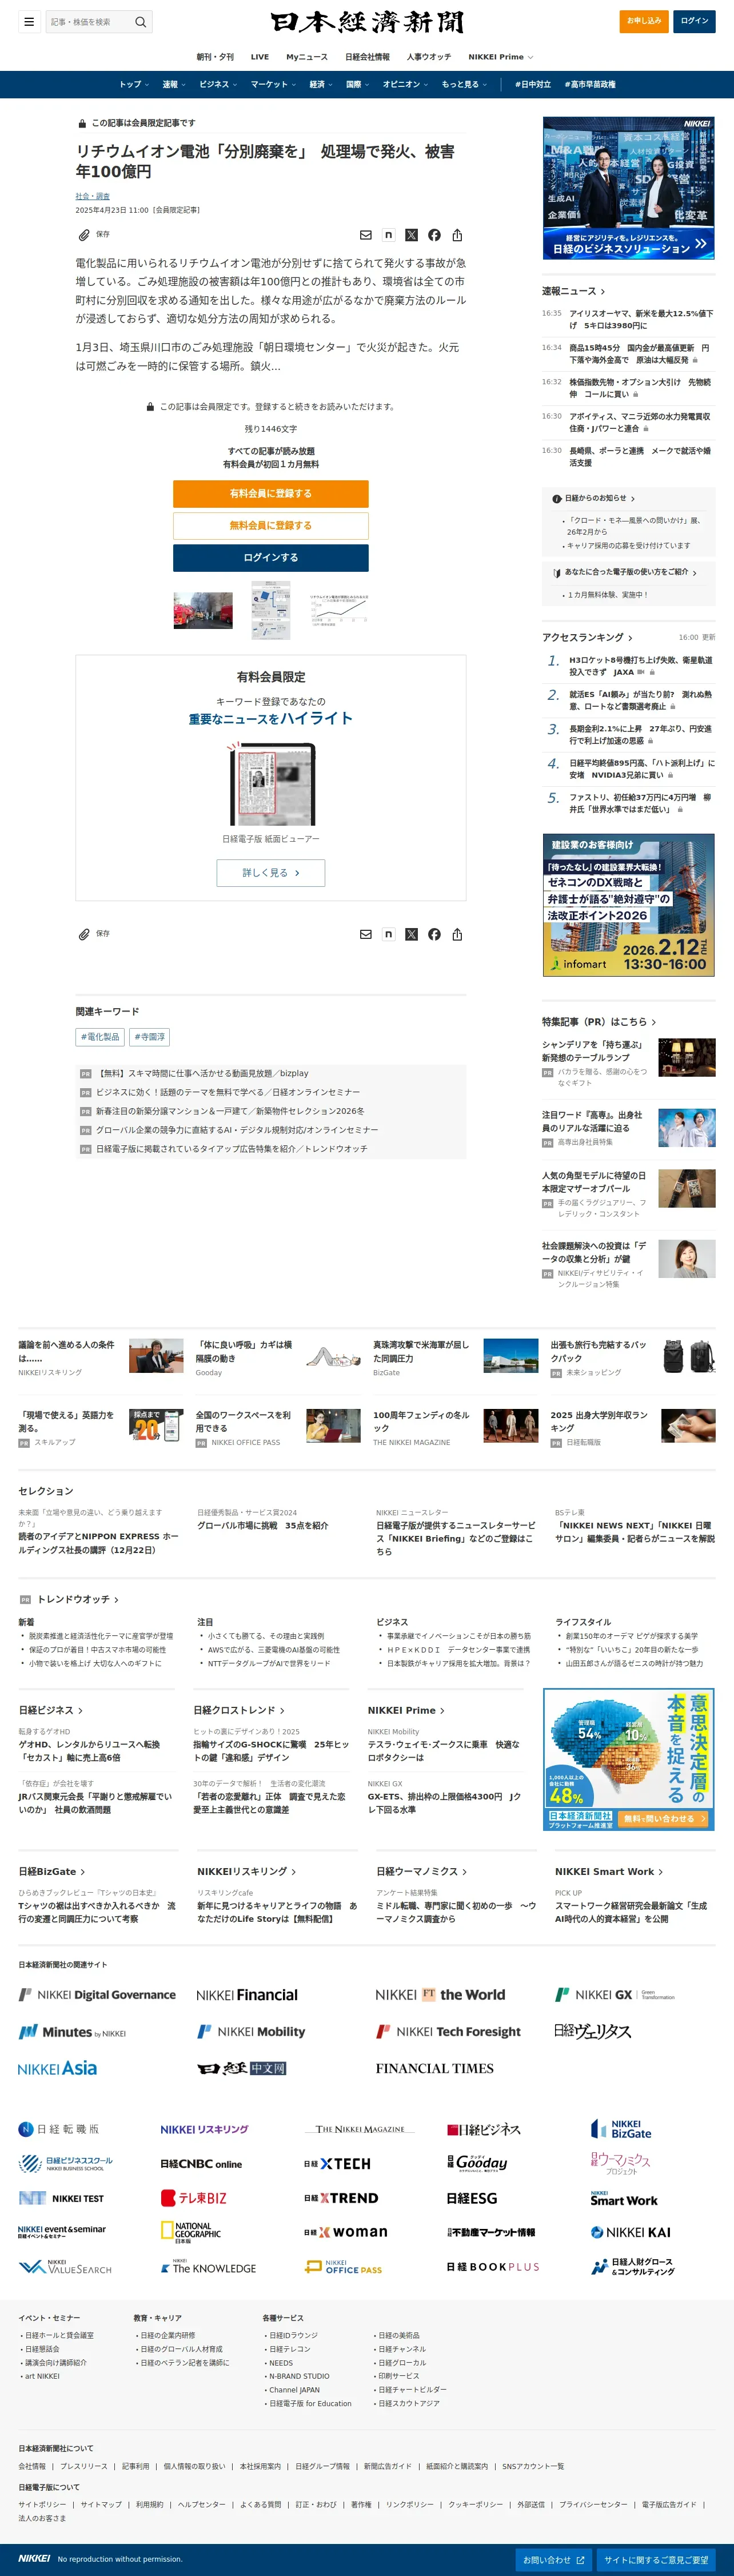Share on X icon below the article
The height and width of the screenshot is (2576, 734).
[411, 934]
